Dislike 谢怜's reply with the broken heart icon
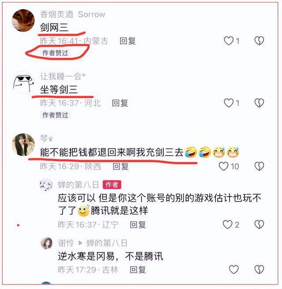 [259, 270]
